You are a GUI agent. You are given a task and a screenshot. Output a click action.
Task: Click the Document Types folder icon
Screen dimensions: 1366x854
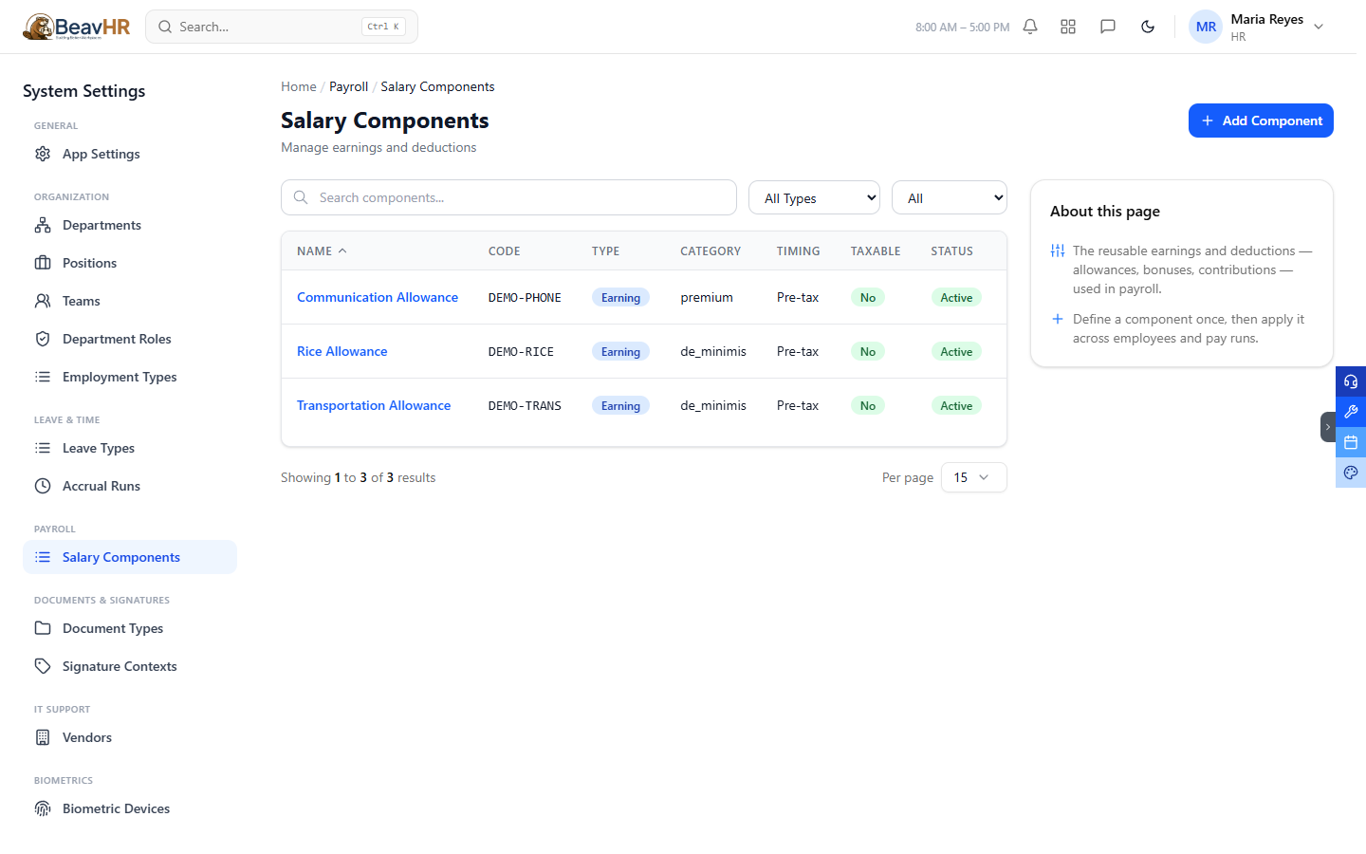pos(43,628)
